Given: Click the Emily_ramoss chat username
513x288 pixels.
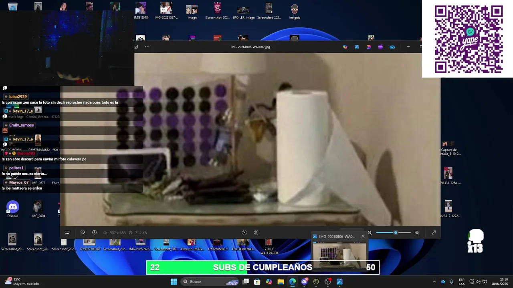Looking at the screenshot, I should click(x=21, y=125).
